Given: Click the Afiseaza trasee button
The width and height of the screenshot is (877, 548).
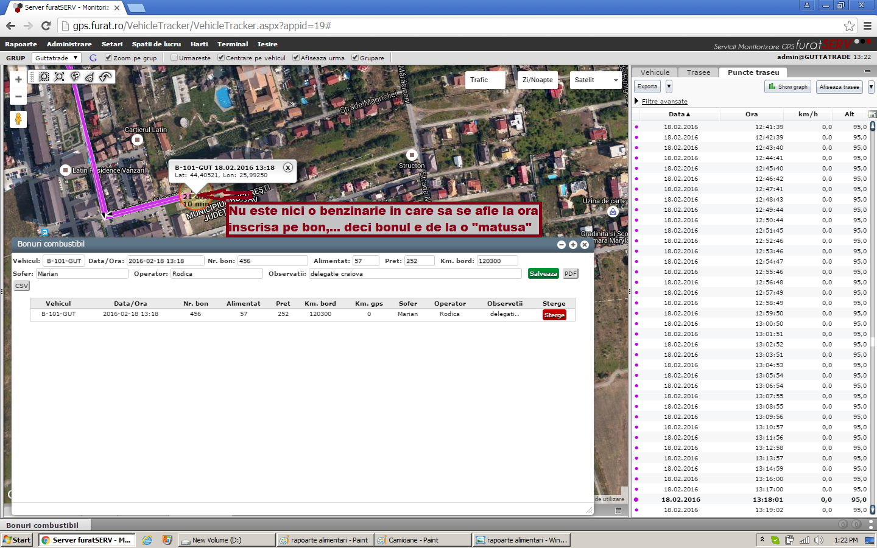Looking at the screenshot, I should (839, 86).
